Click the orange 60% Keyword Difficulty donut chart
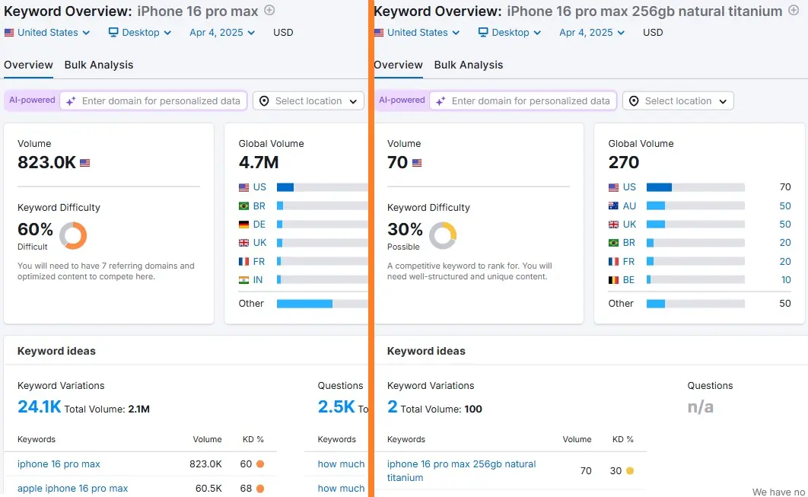808x497 pixels. click(x=73, y=235)
